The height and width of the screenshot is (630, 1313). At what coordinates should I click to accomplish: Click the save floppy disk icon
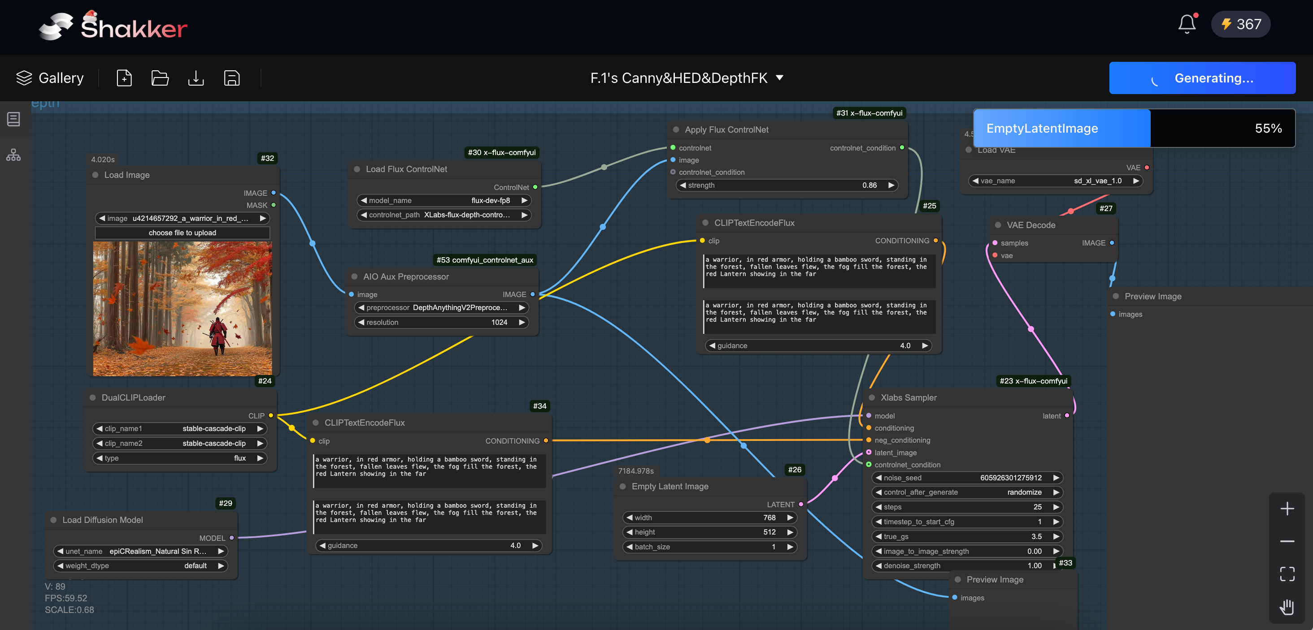pyautogui.click(x=232, y=78)
